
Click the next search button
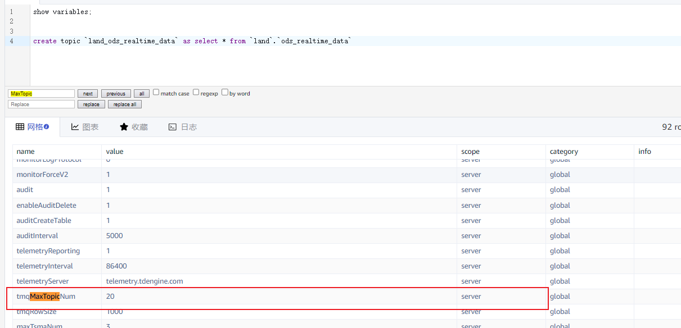[x=88, y=94]
